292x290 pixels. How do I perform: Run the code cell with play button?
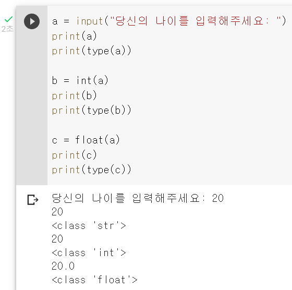(32, 21)
